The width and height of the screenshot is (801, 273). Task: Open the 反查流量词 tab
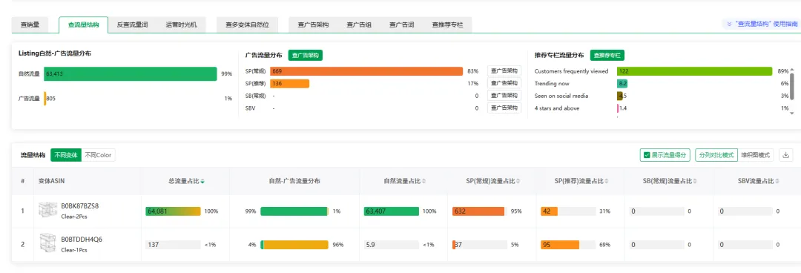[132, 24]
